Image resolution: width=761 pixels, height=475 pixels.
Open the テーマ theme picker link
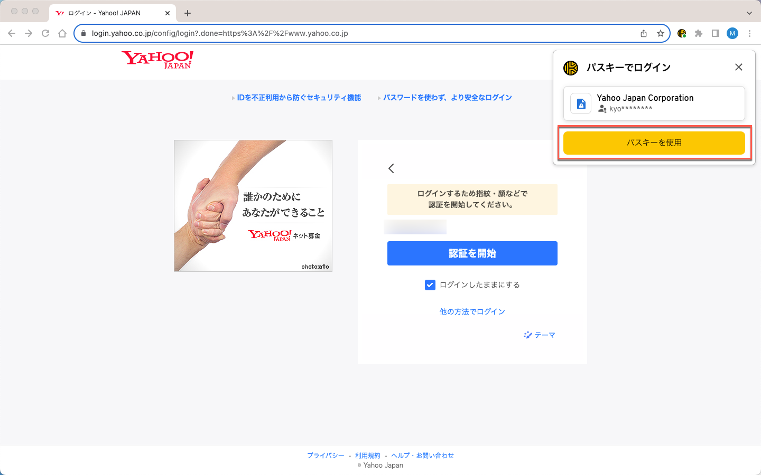pyautogui.click(x=540, y=335)
